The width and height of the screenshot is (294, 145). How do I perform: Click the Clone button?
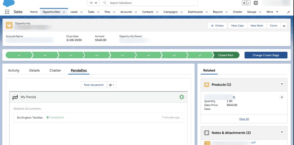[x=274, y=26]
